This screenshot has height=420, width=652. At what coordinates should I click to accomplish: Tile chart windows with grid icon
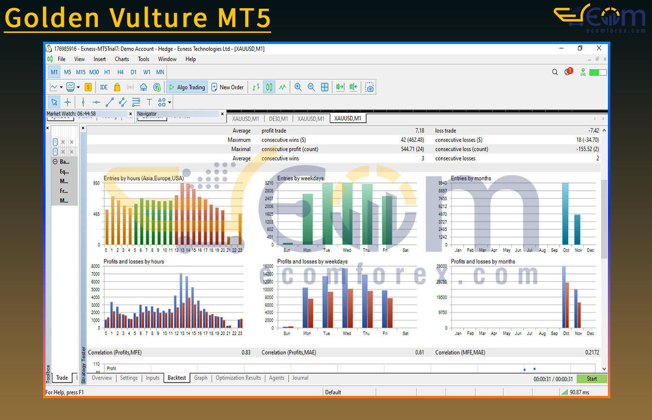coord(325,87)
